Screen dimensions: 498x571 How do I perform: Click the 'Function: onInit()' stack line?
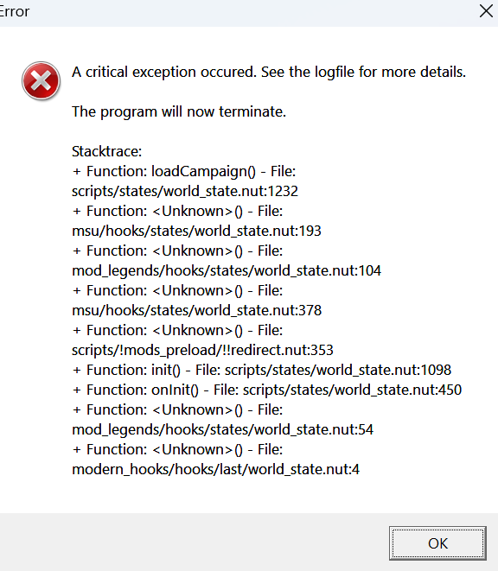tap(267, 390)
